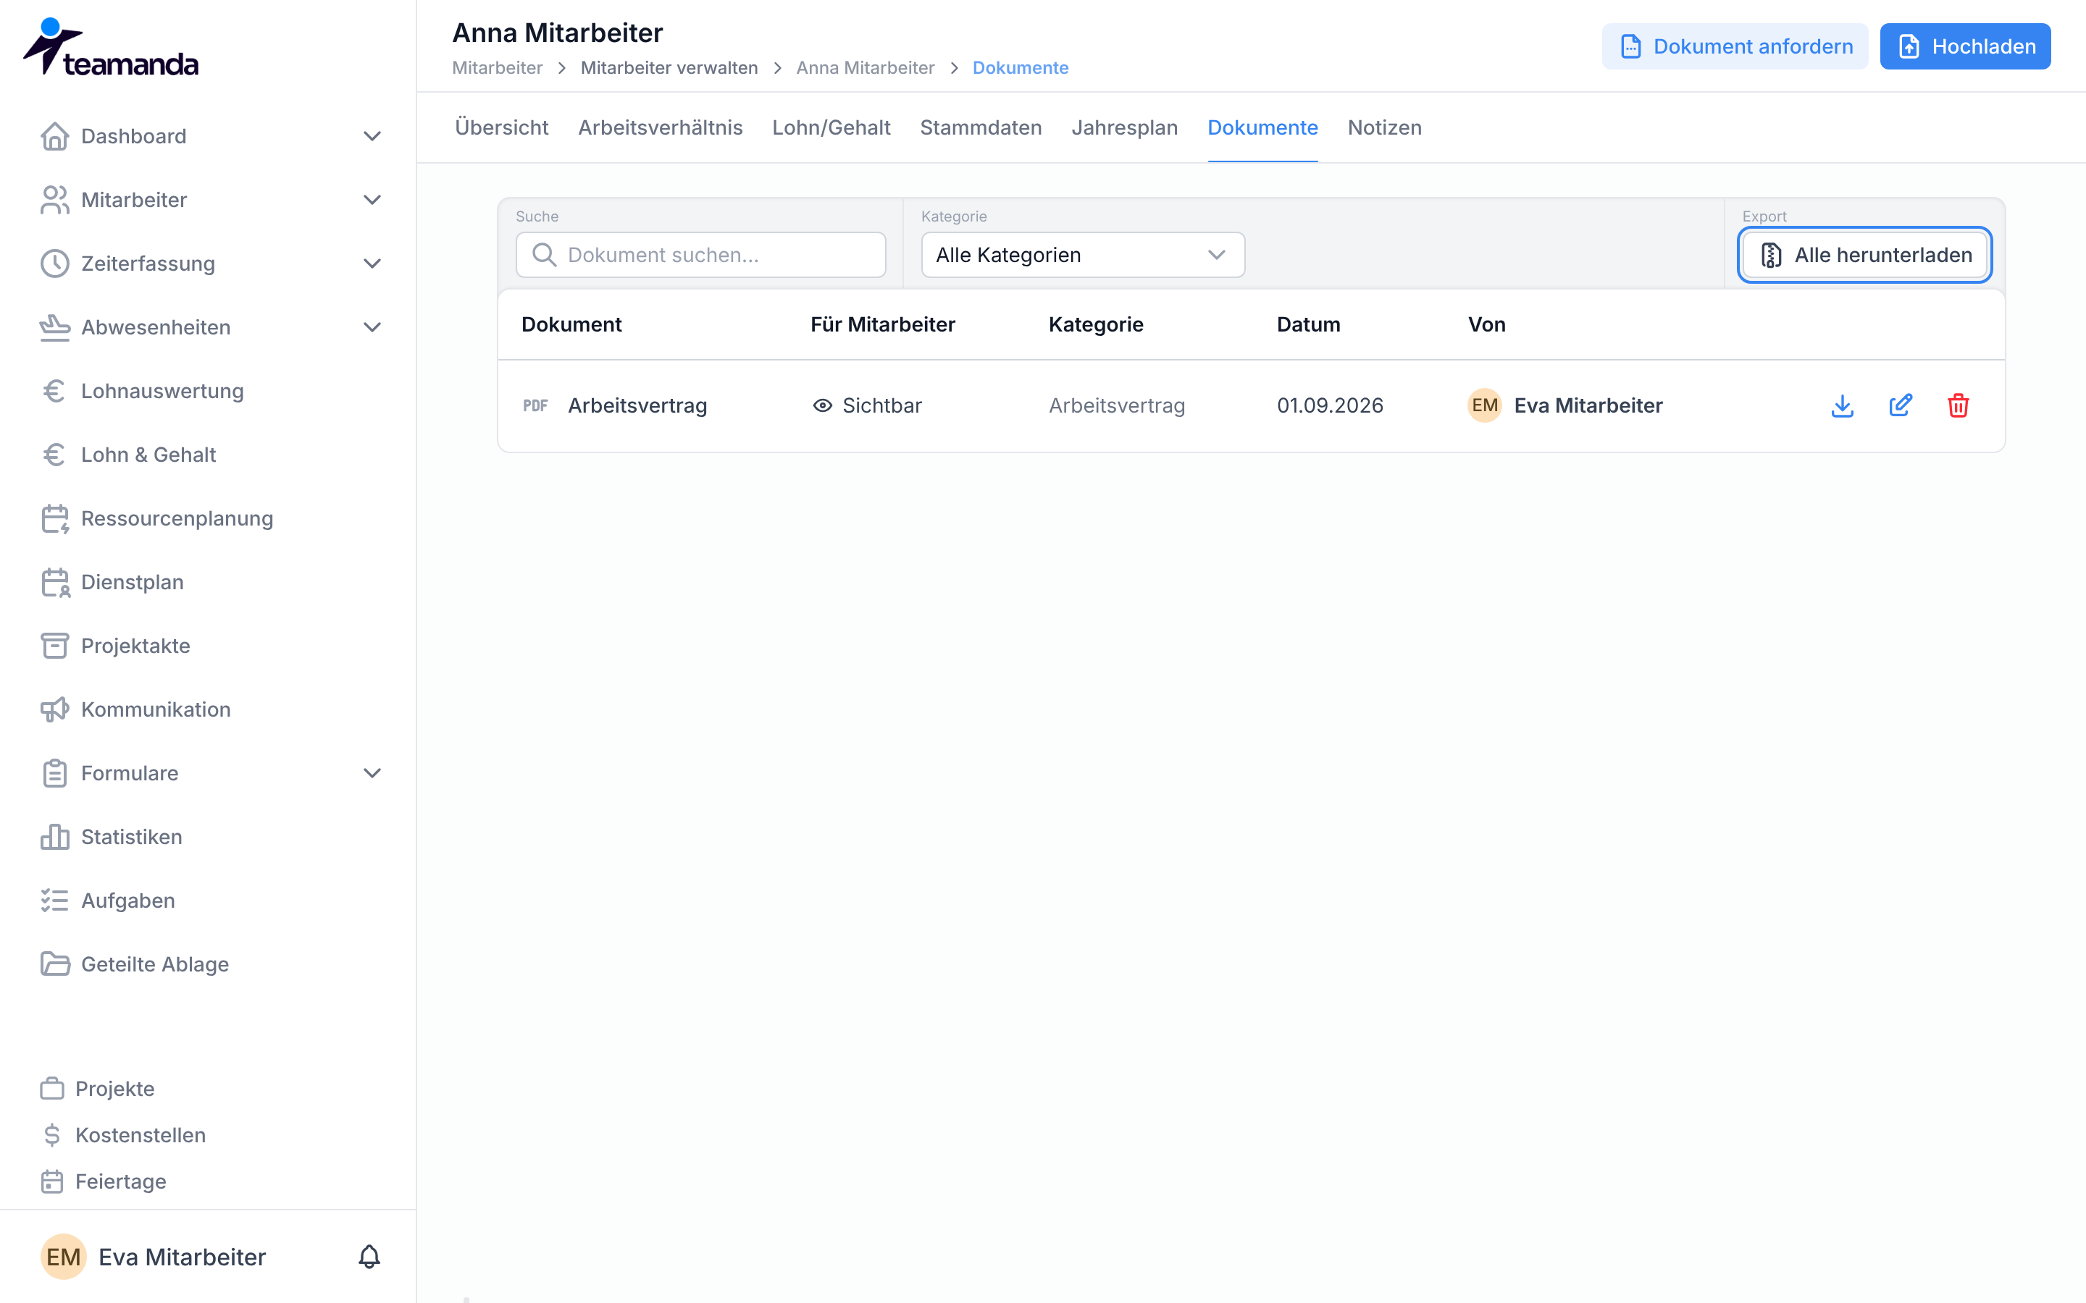Expand the Abwesenheiten menu chevron
Screen dimensions: 2086x1303
coord(372,327)
